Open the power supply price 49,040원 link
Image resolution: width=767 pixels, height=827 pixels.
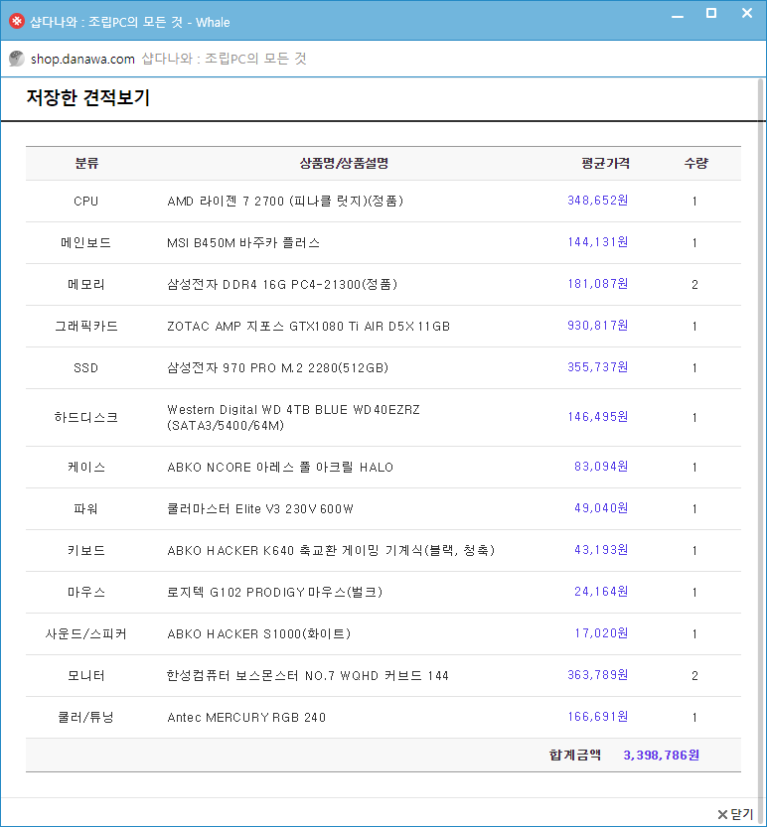[x=601, y=508]
